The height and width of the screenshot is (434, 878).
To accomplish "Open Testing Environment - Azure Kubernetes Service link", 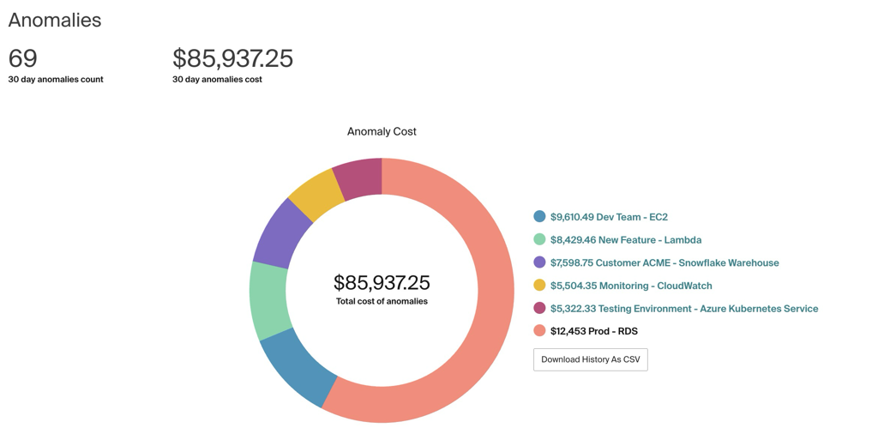I will point(684,309).
